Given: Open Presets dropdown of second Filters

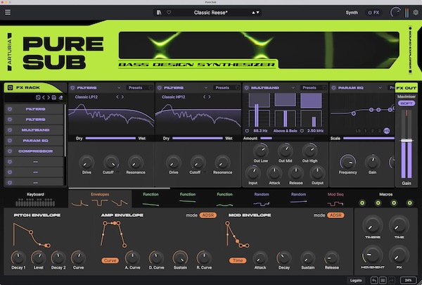Looking at the screenshot, I should [x=226, y=88].
